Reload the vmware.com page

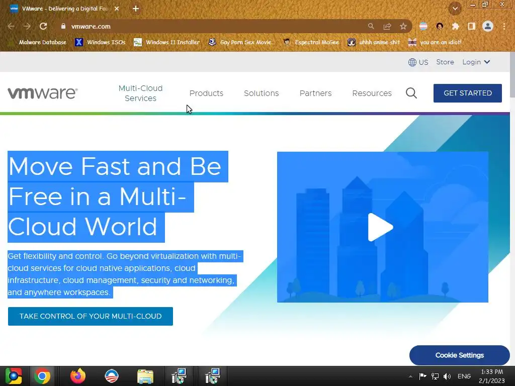43,26
